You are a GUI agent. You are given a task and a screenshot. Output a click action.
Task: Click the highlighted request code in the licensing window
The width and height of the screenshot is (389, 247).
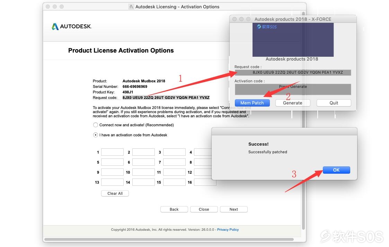coord(166,98)
